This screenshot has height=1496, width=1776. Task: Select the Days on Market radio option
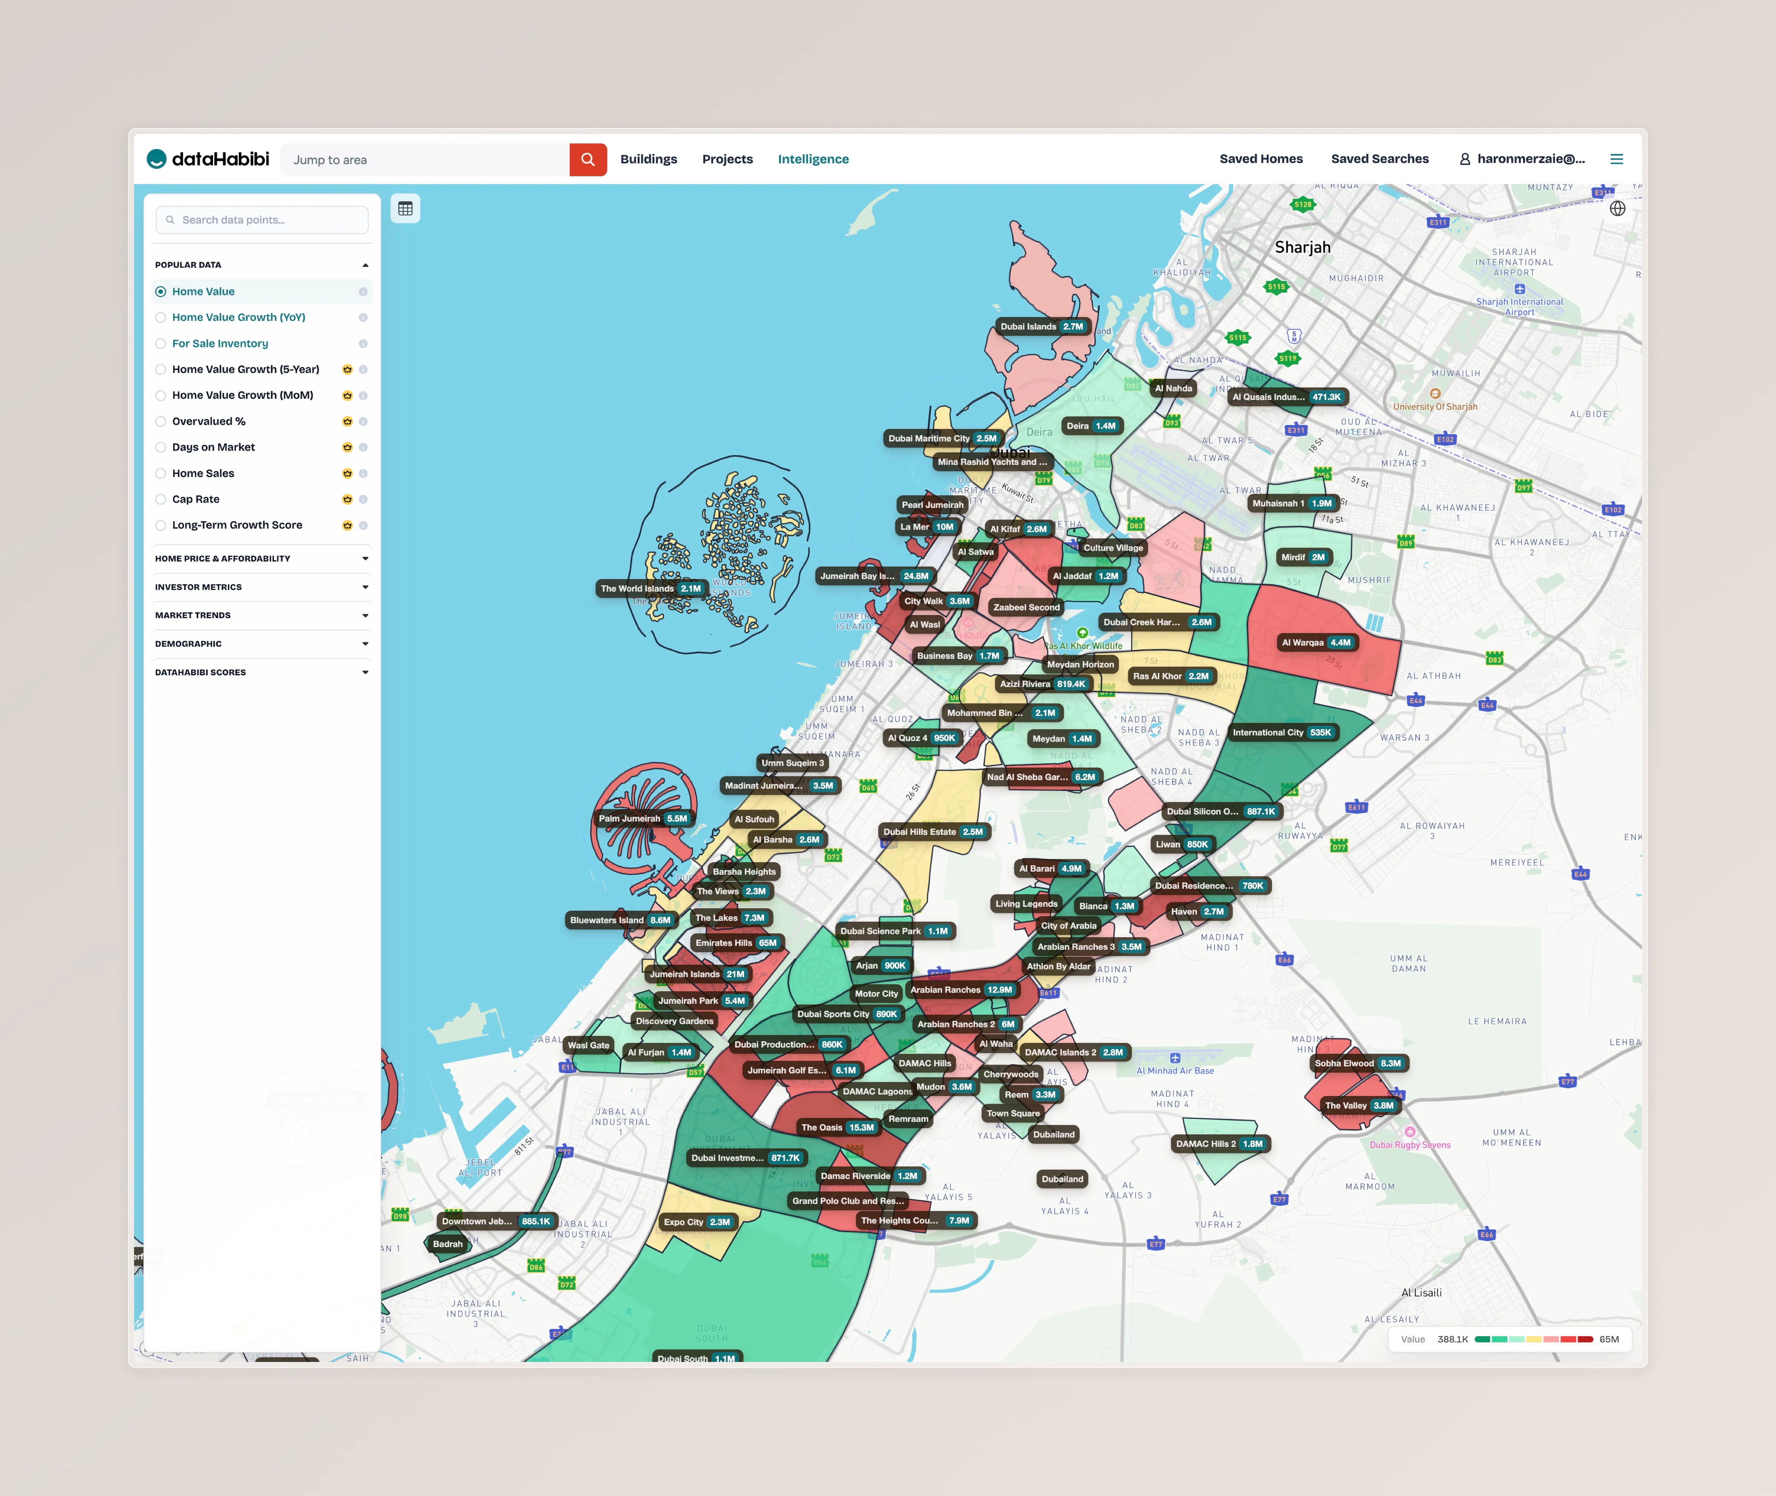160,448
